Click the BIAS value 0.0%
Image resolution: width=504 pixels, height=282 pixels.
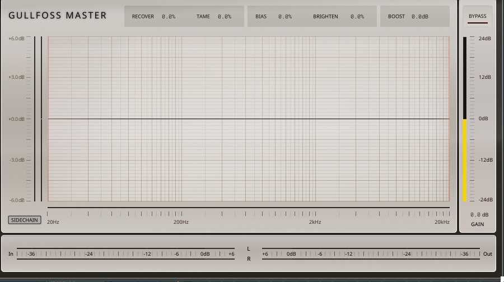[285, 16]
